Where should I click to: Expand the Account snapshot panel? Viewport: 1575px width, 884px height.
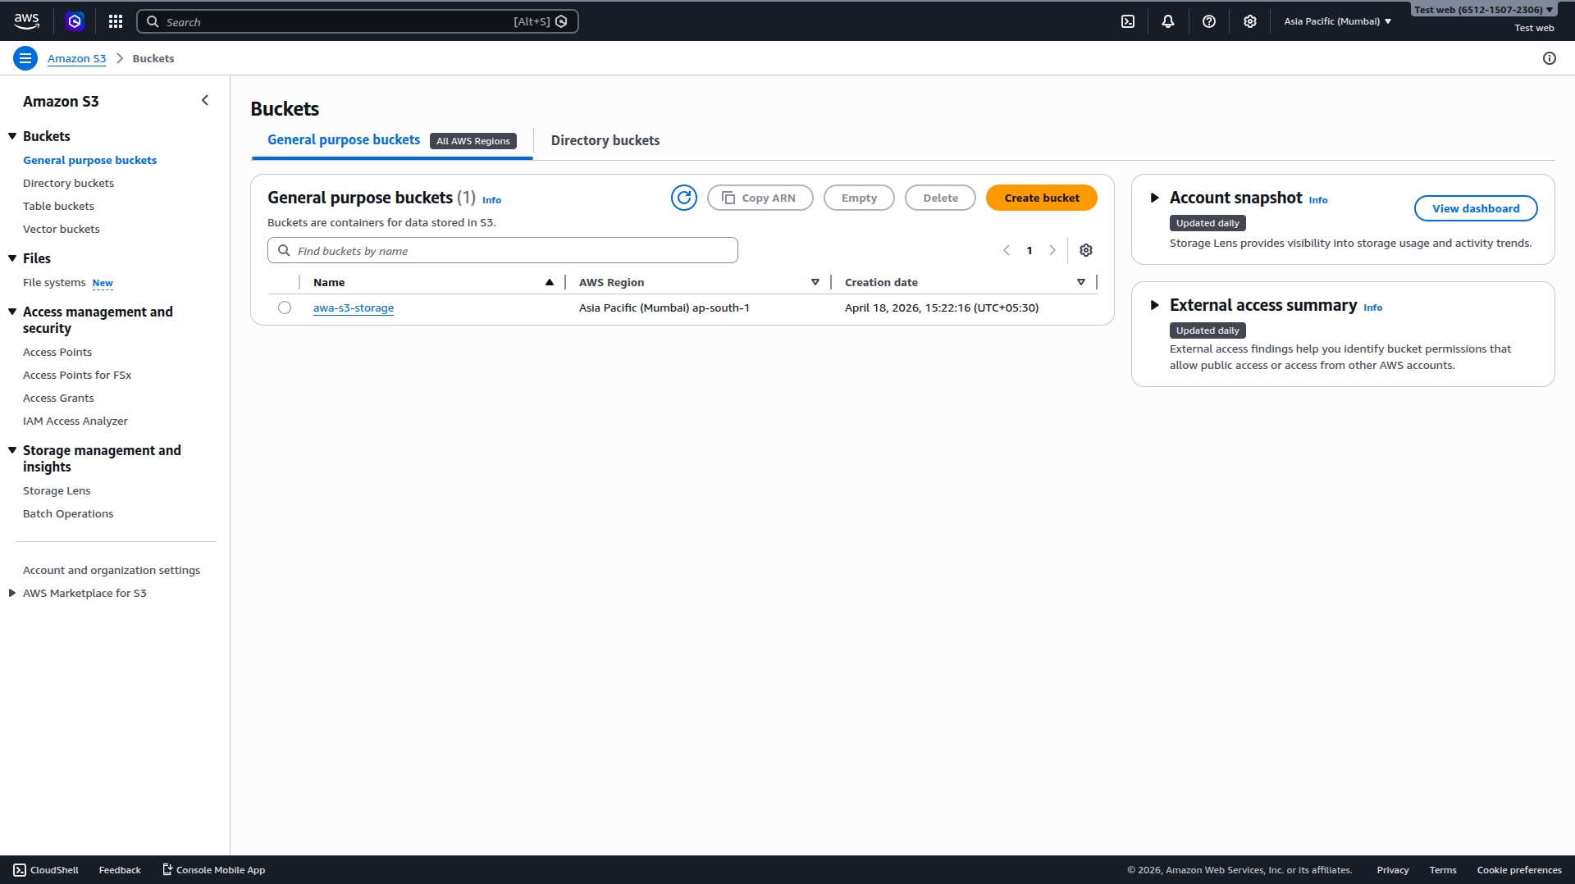coord(1154,198)
